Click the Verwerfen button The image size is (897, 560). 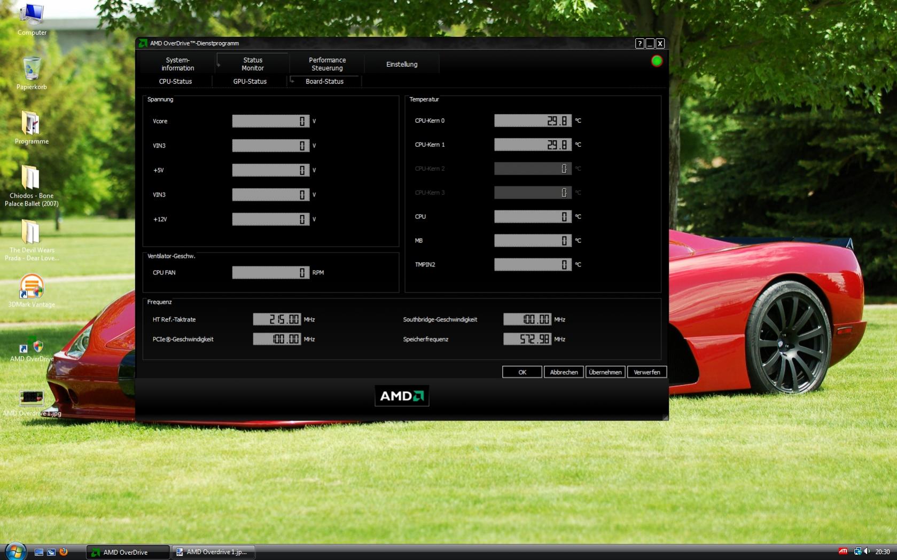pyautogui.click(x=647, y=372)
